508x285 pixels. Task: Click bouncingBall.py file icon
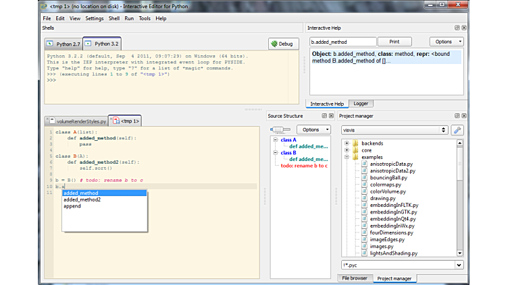pyautogui.click(x=364, y=177)
